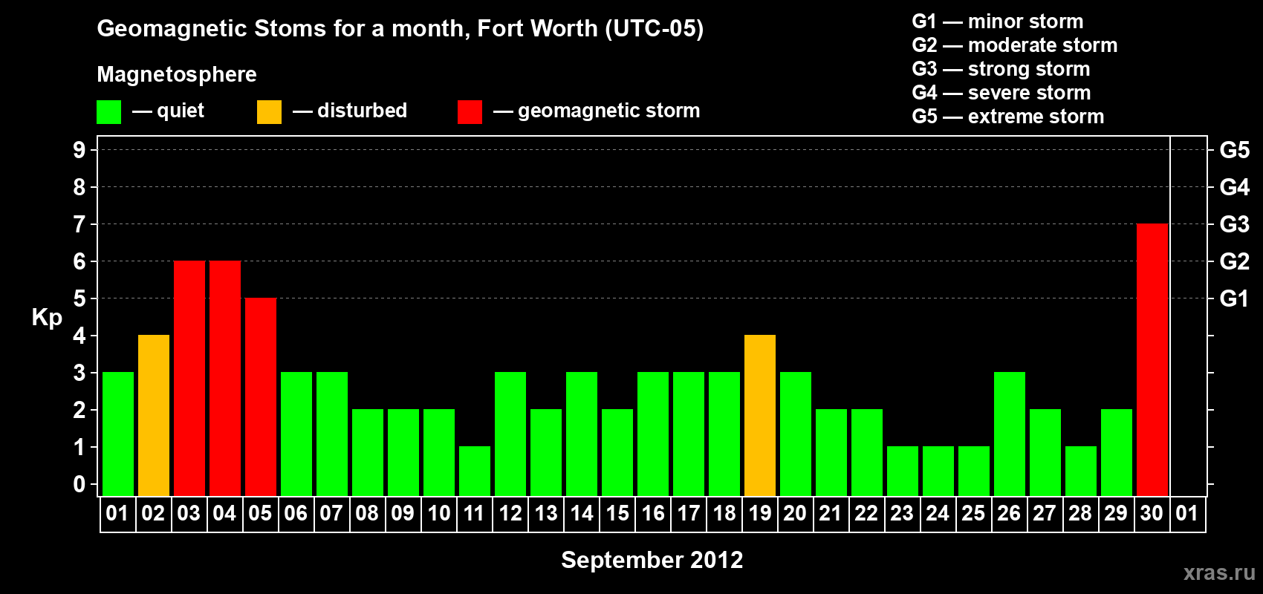Click the orange bar for day 02

[154, 415]
